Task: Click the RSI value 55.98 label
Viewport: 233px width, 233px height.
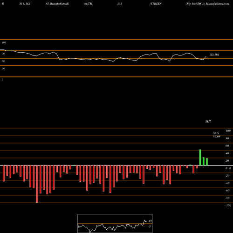Action: [214, 55]
